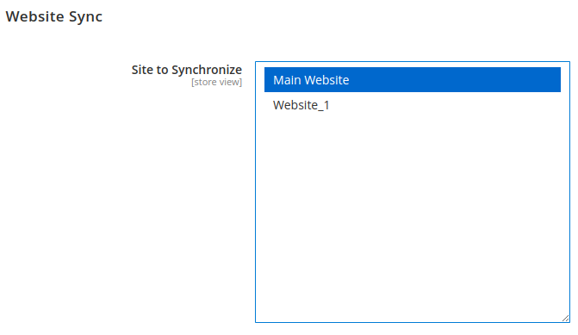Viewport: 578px width, 335px height.
Task: Click empty area inside site listbox
Action: (x=412, y=217)
